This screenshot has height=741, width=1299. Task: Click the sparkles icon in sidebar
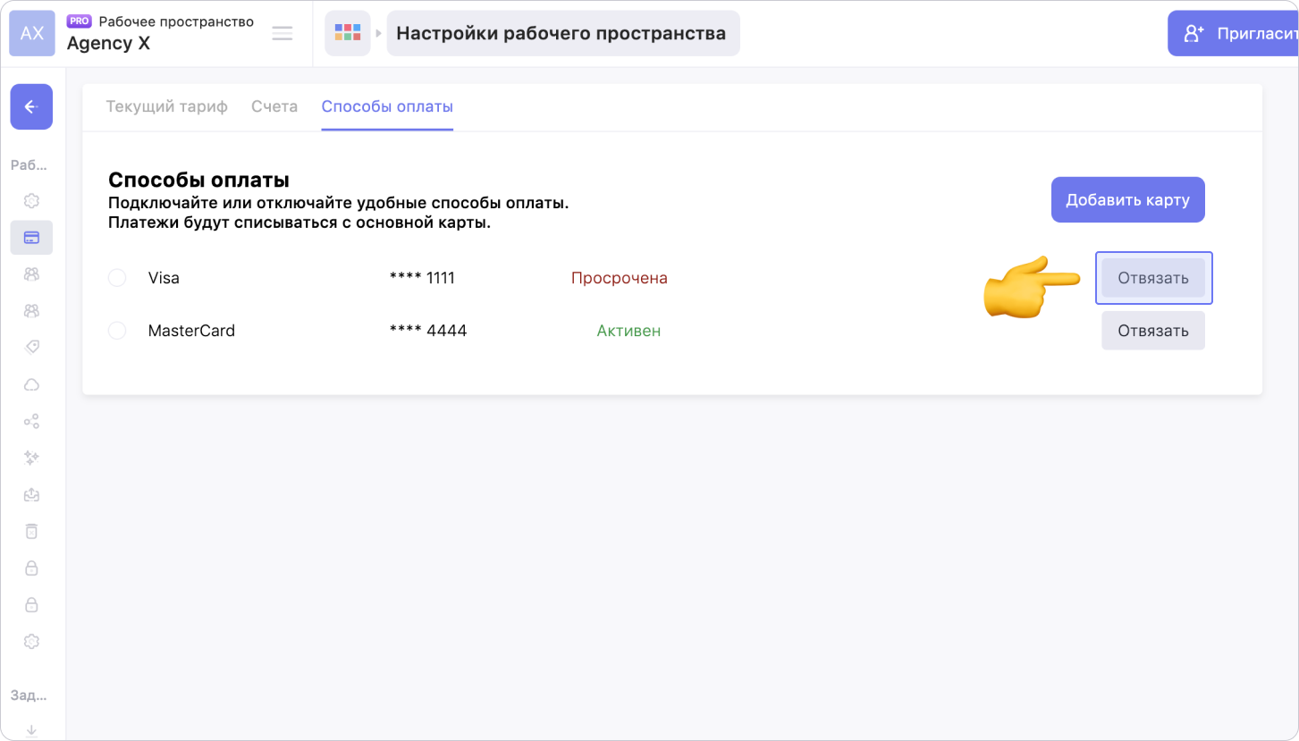tap(31, 458)
